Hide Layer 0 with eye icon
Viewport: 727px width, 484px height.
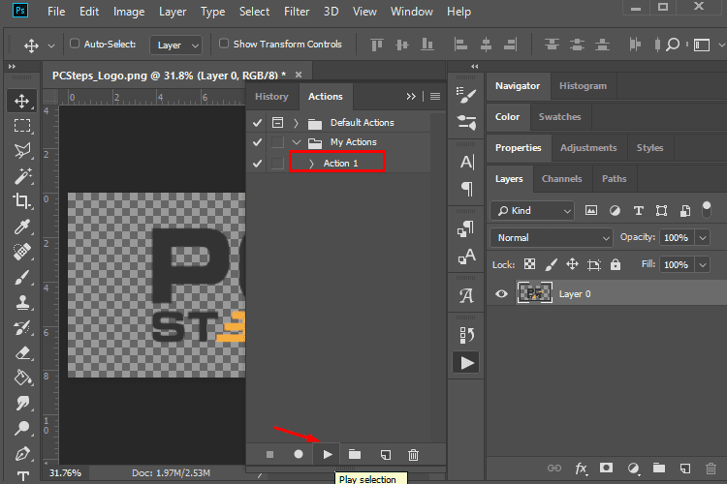pos(501,293)
